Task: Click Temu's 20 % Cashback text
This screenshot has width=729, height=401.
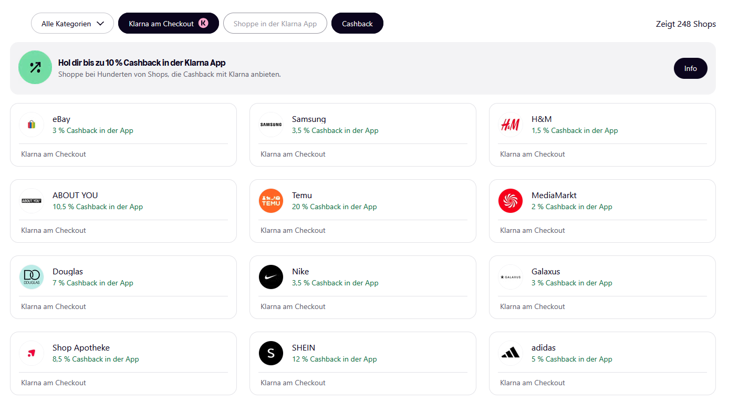Action: tap(335, 207)
